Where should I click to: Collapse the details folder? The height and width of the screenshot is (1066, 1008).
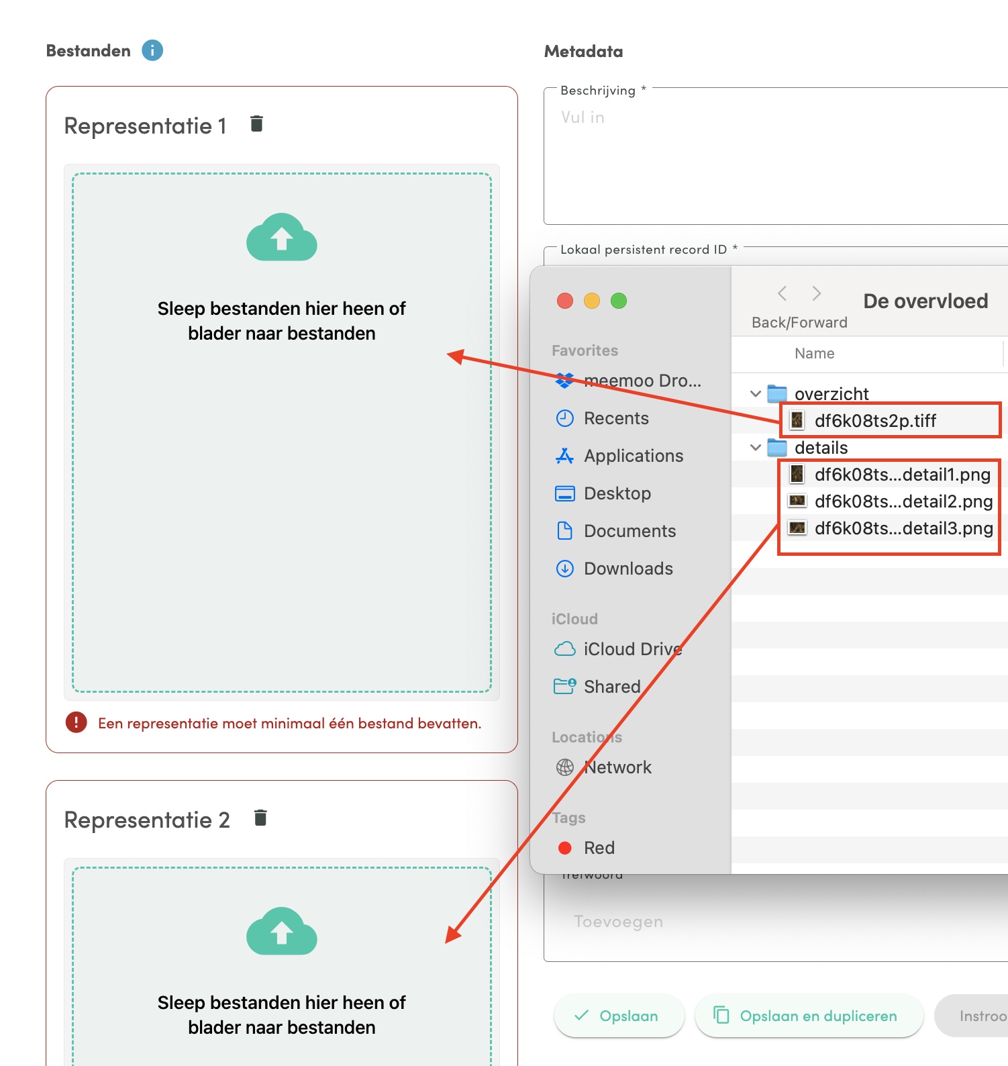coord(756,447)
